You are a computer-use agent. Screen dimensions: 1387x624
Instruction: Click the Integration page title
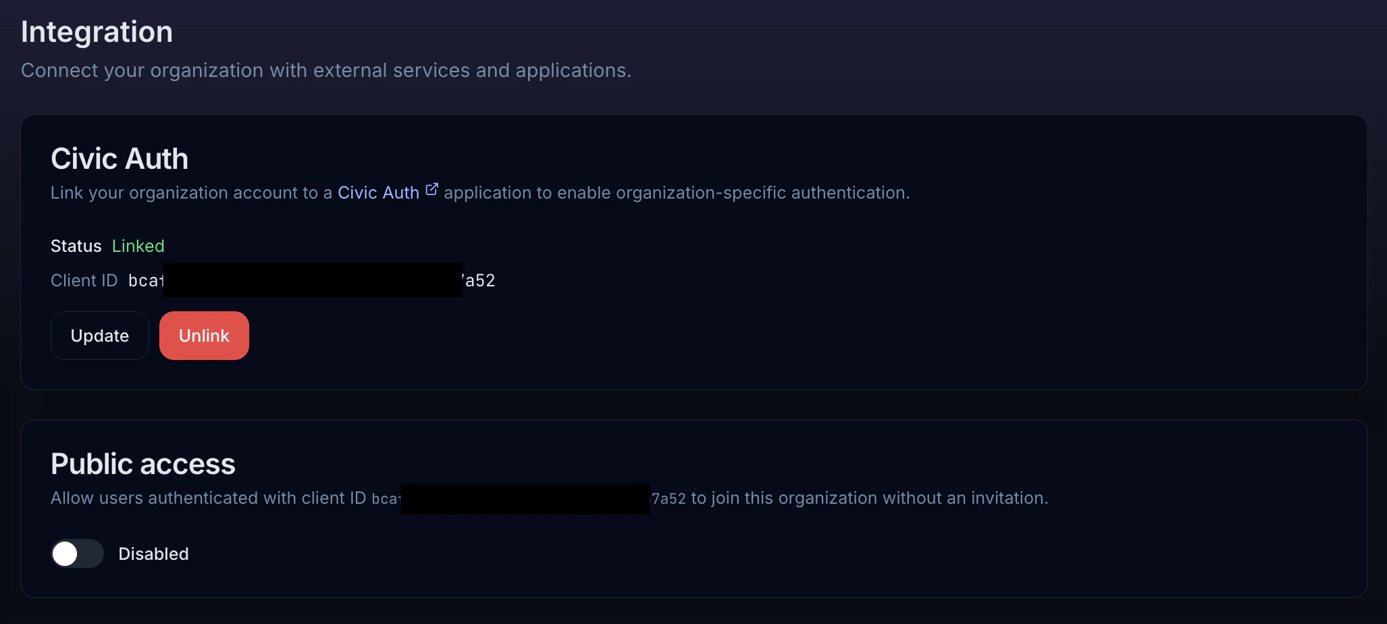pos(97,31)
